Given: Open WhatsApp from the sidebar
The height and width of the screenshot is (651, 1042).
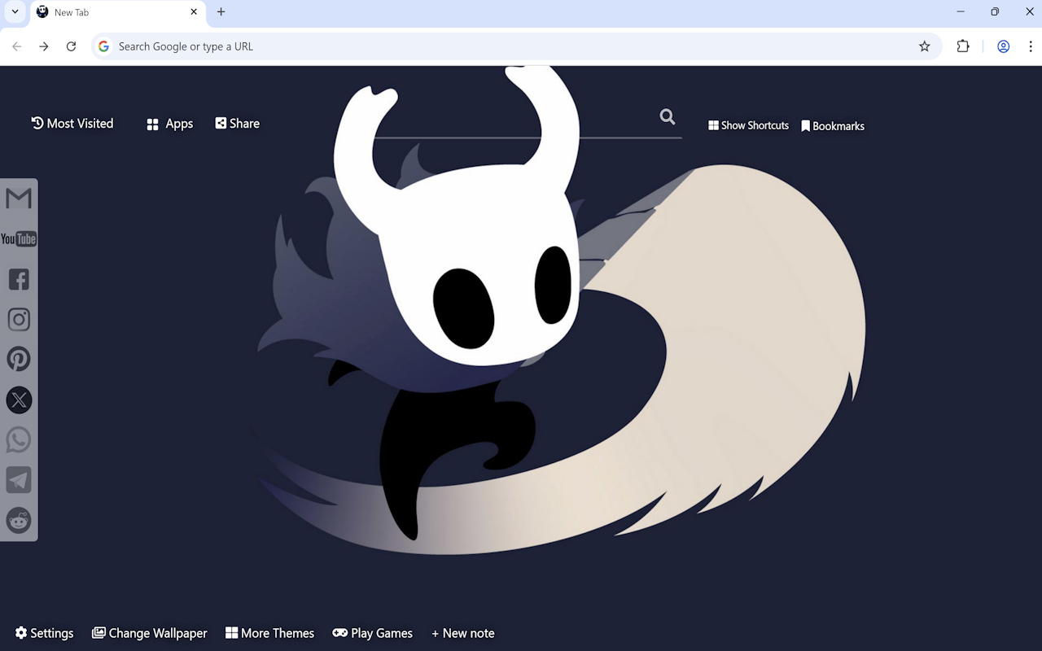Looking at the screenshot, I should click(x=18, y=439).
